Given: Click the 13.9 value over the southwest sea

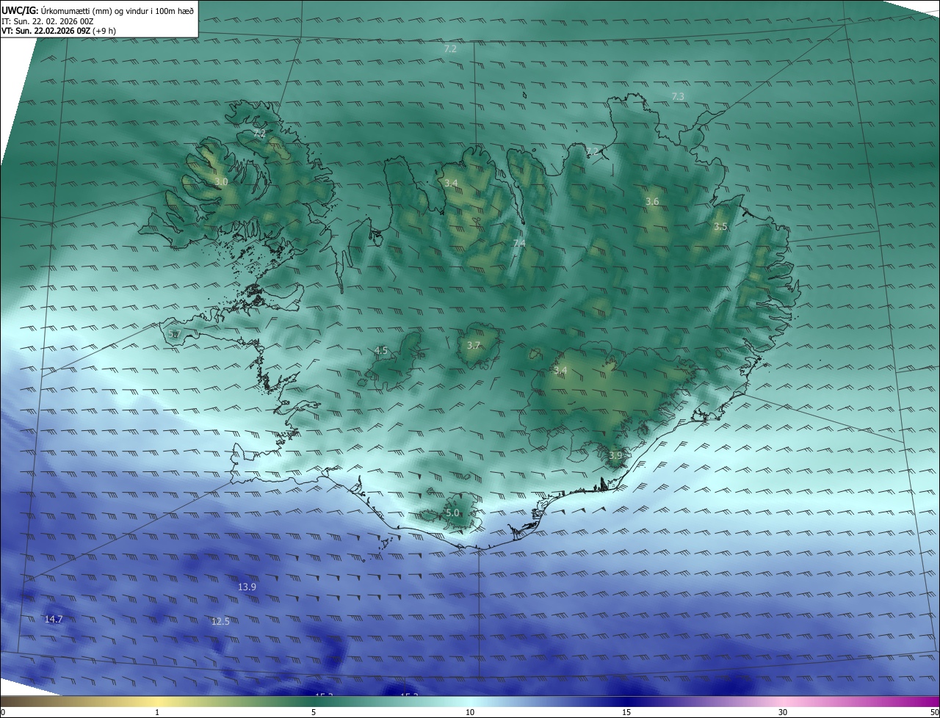Looking at the screenshot, I should (x=247, y=587).
